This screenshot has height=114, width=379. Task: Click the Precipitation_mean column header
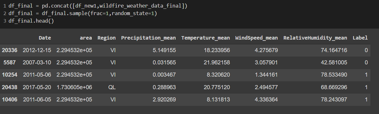pos(149,38)
